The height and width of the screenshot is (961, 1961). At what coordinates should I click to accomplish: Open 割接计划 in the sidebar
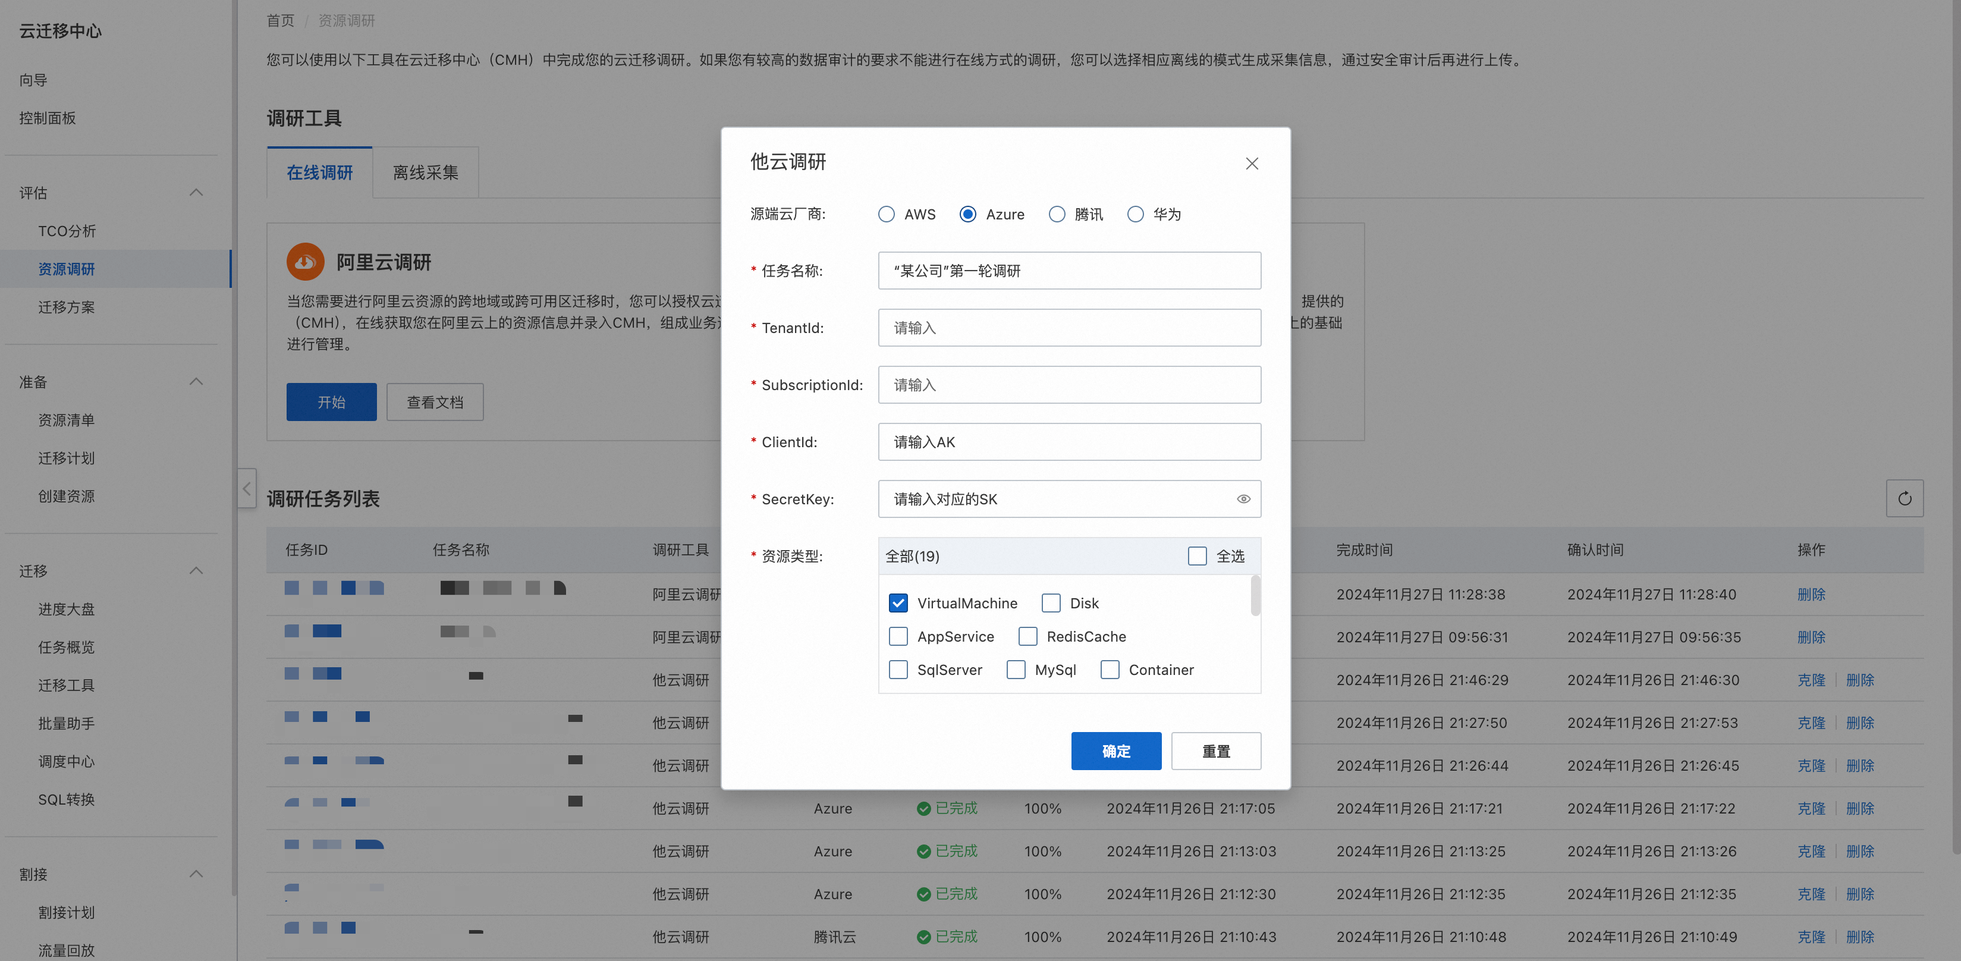(x=67, y=912)
